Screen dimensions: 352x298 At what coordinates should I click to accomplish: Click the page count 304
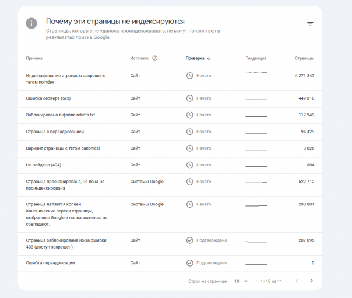[x=311, y=165]
